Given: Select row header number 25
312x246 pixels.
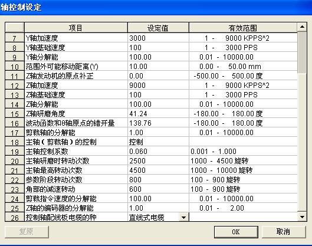Looking at the screenshot, I should (15, 208).
